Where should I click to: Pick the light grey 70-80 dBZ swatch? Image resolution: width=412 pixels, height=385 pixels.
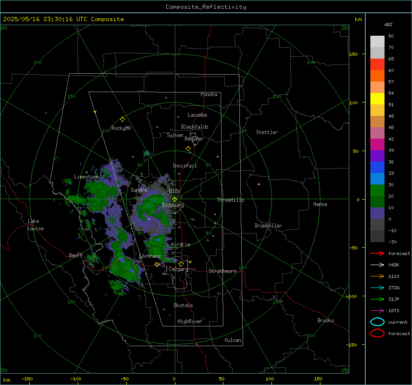[x=377, y=42]
